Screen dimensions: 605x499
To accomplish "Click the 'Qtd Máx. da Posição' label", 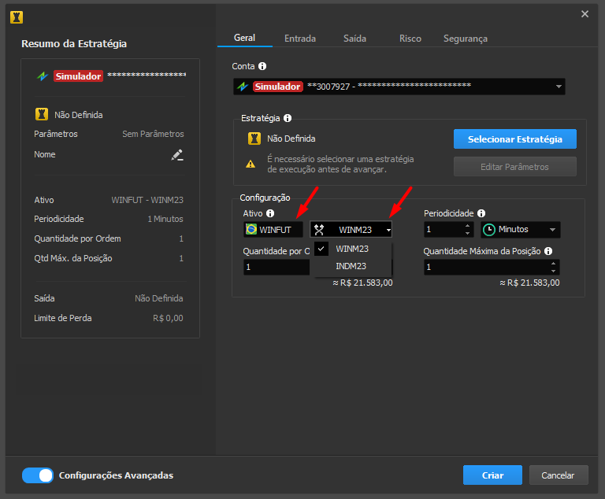I will click(x=73, y=258).
